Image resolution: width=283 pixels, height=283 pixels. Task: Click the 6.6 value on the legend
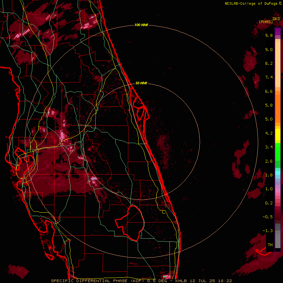[x=269, y=91]
